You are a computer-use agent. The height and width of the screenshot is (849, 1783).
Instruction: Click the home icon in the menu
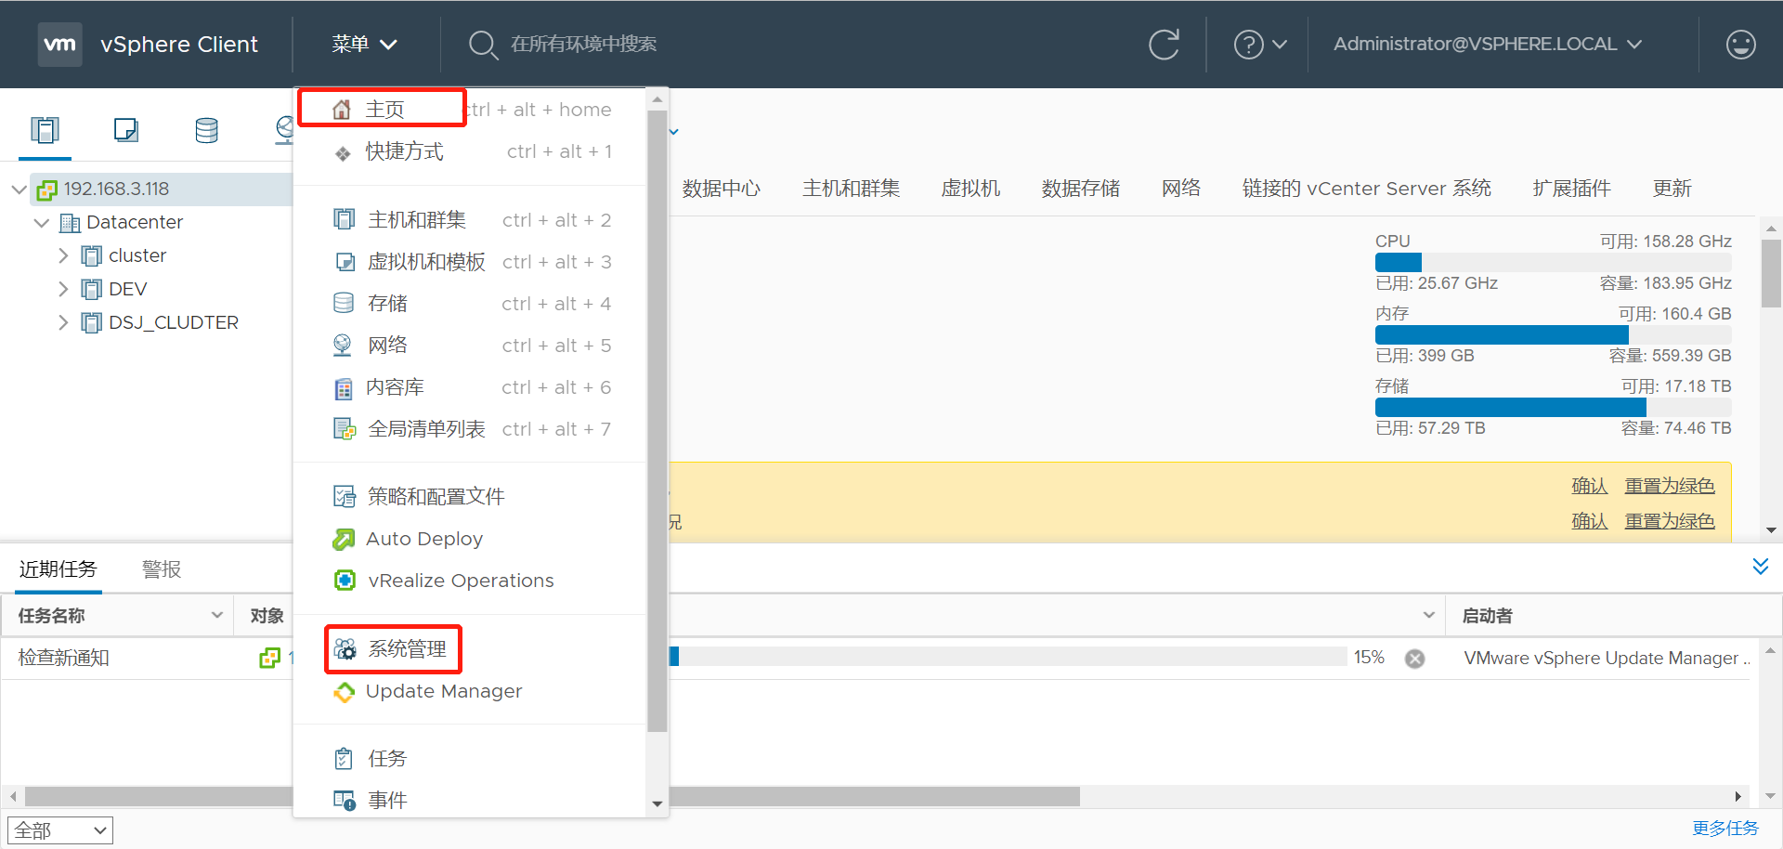(342, 110)
